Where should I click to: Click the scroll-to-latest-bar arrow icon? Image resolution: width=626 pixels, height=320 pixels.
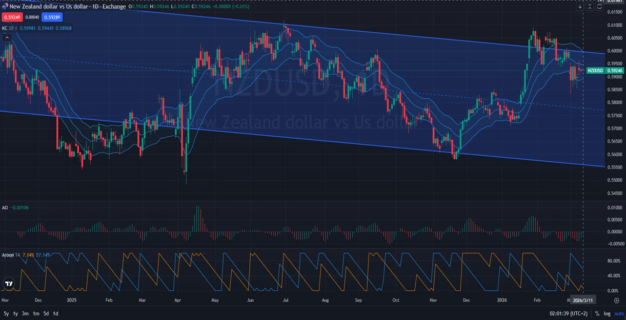click(x=580, y=7)
